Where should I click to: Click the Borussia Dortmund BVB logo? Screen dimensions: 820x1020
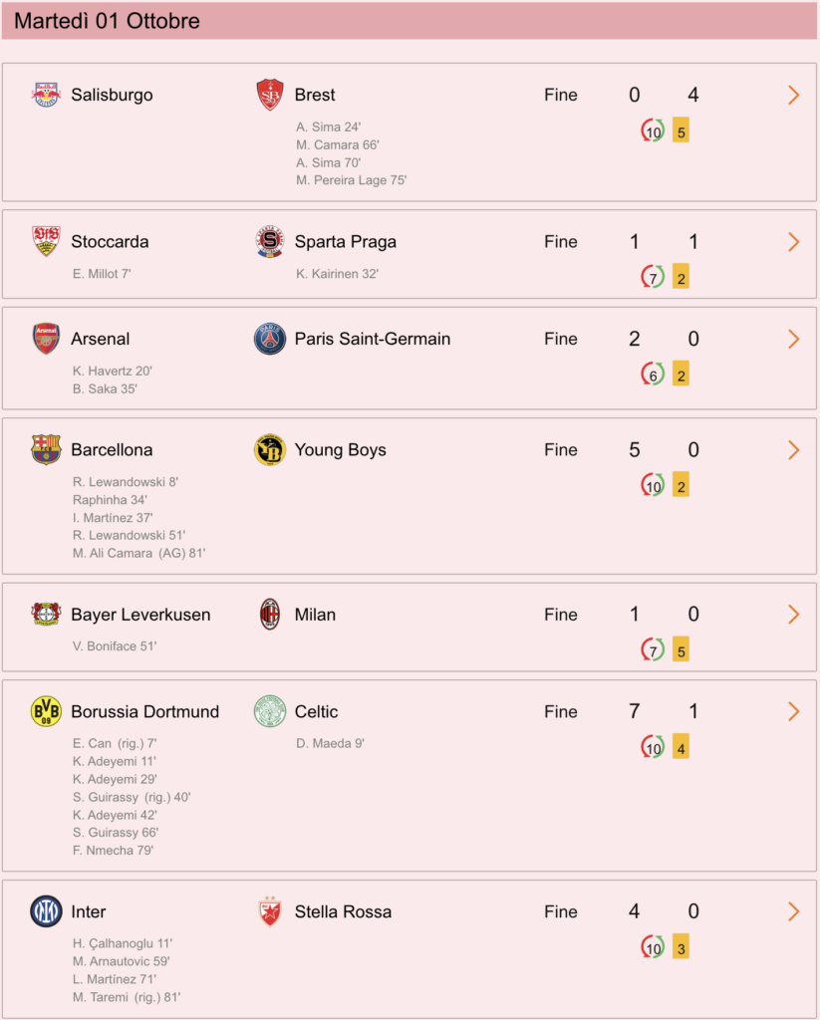[x=46, y=711]
